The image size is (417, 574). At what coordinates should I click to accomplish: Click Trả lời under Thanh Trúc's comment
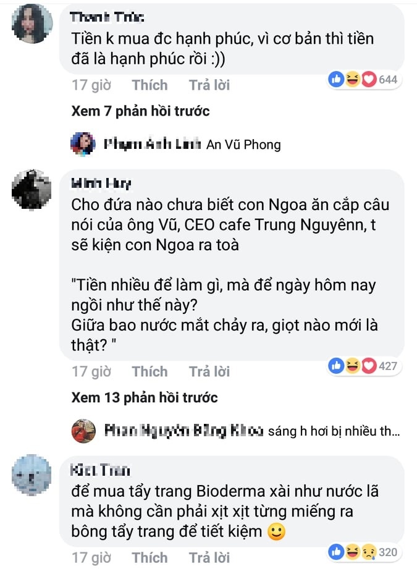click(x=209, y=85)
